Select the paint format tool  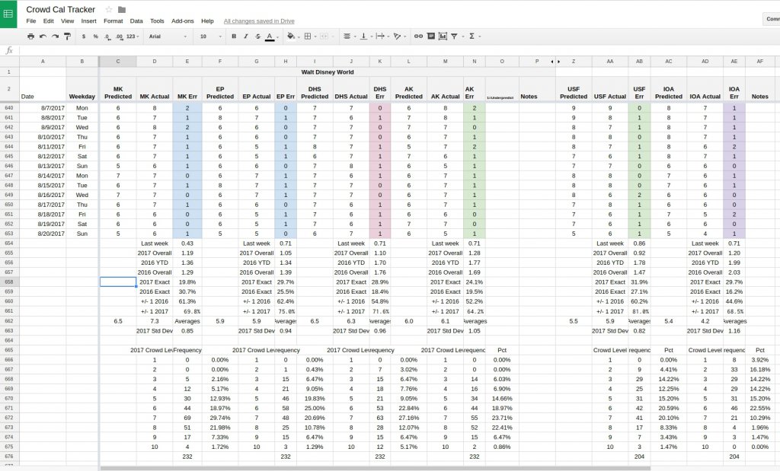point(66,36)
